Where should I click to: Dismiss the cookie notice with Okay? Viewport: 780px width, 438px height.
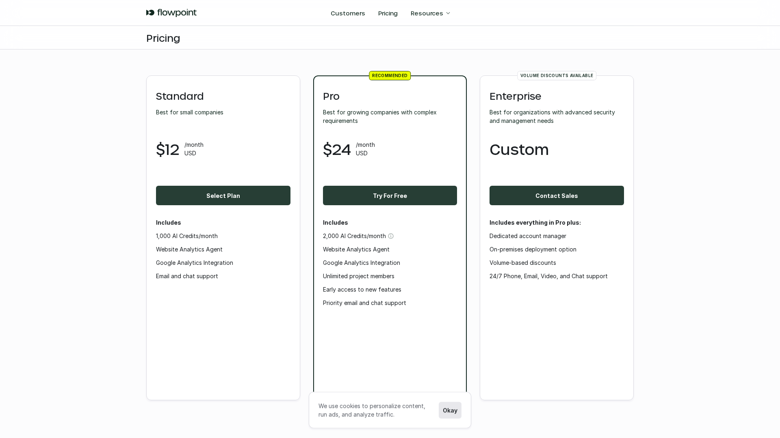pos(450,410)
